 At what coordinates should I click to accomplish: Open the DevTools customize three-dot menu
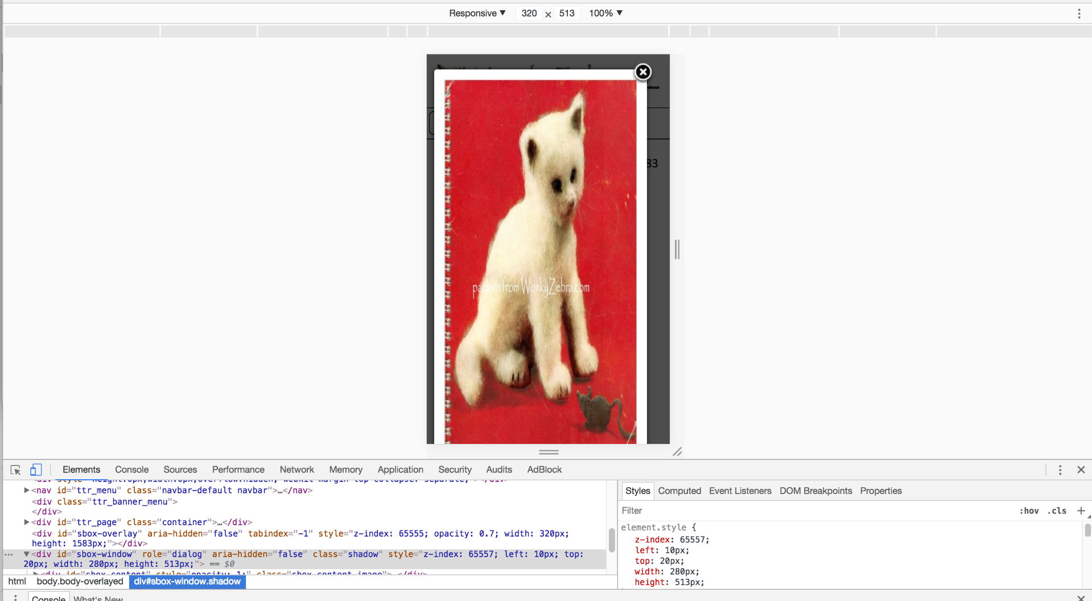tap(1060, 470)
